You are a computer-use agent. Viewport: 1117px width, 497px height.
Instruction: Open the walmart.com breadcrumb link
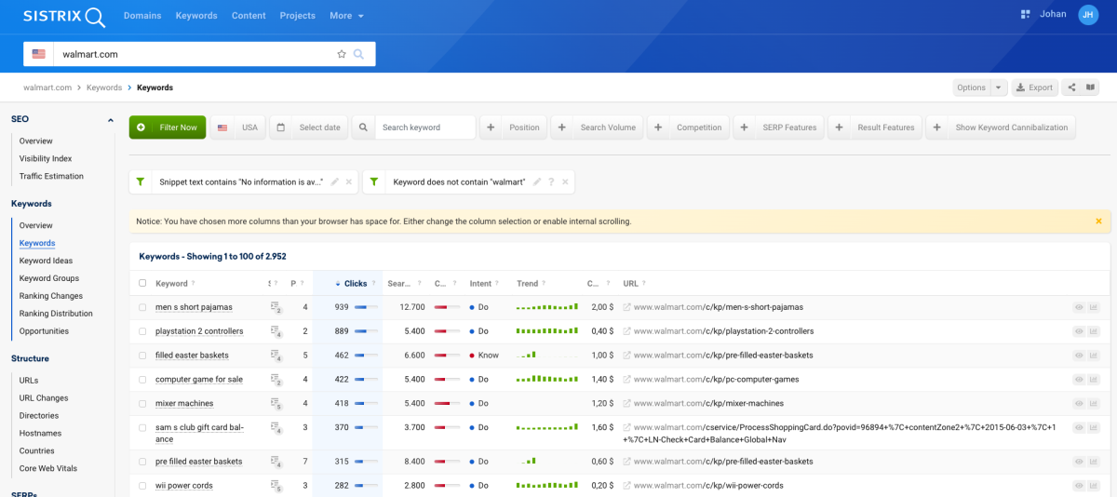pos(47,87)
